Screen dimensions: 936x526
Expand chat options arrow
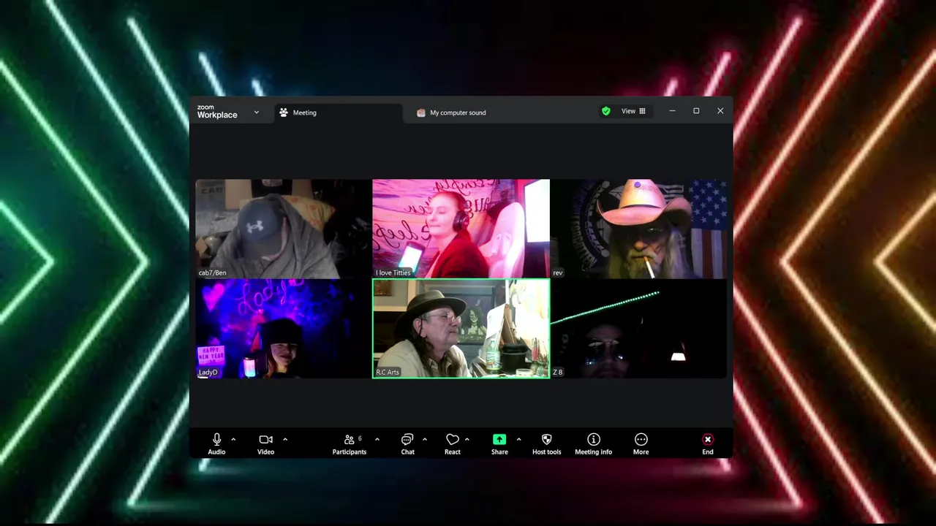(425, 439)
